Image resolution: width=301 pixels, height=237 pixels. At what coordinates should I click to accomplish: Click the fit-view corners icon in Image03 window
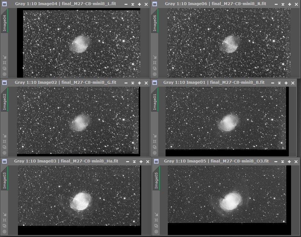[4, 220]
